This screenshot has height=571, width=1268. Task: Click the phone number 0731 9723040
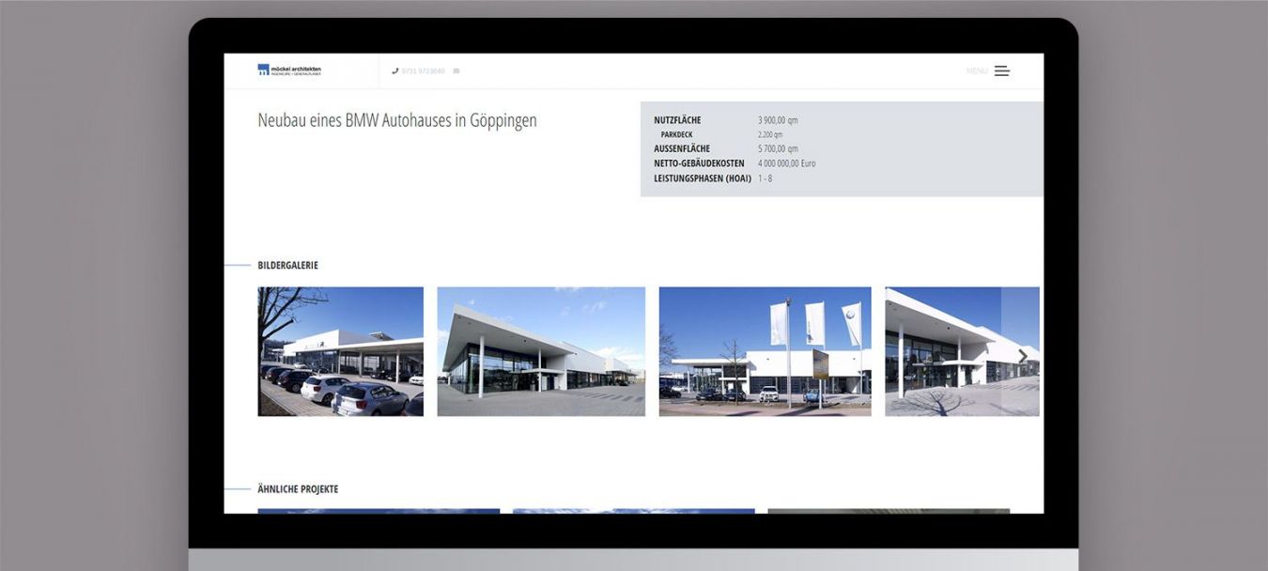[x=423, y=71]
